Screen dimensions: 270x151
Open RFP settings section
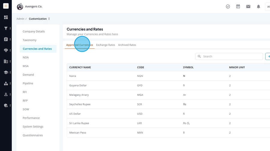pyautogui.click(x=25, y=101)
